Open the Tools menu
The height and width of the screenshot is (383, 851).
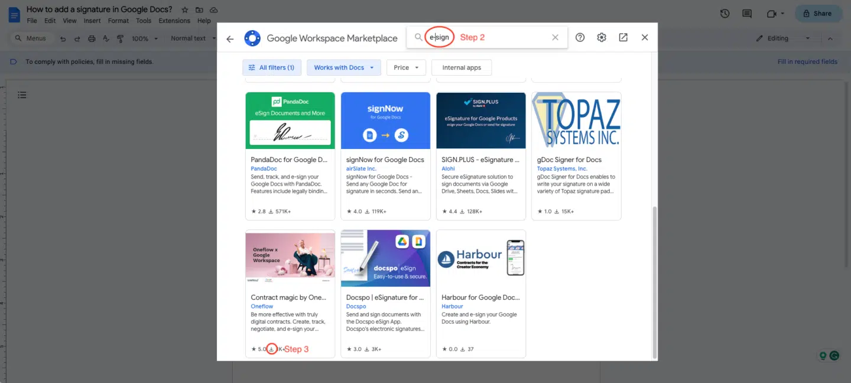144,21
